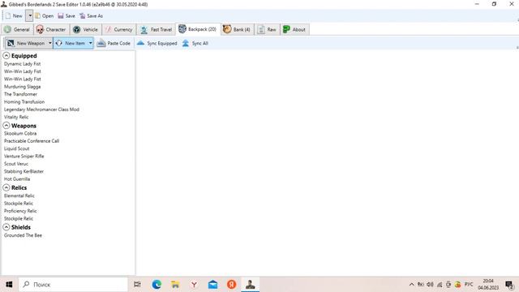Select Venture Sniper Rifle weapon

pos(24,157)
